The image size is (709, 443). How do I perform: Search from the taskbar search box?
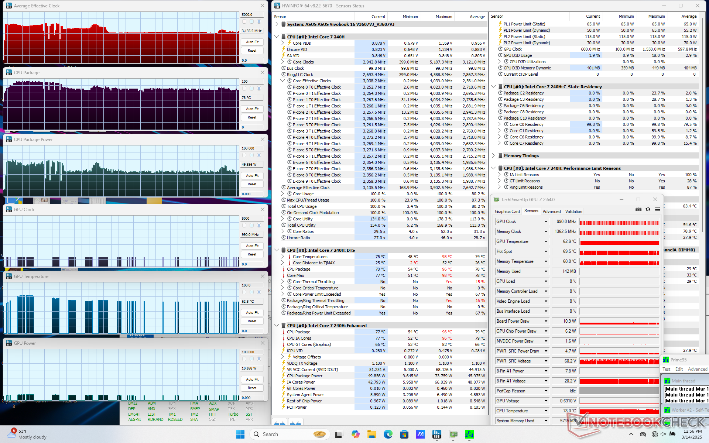coord(290,434)
